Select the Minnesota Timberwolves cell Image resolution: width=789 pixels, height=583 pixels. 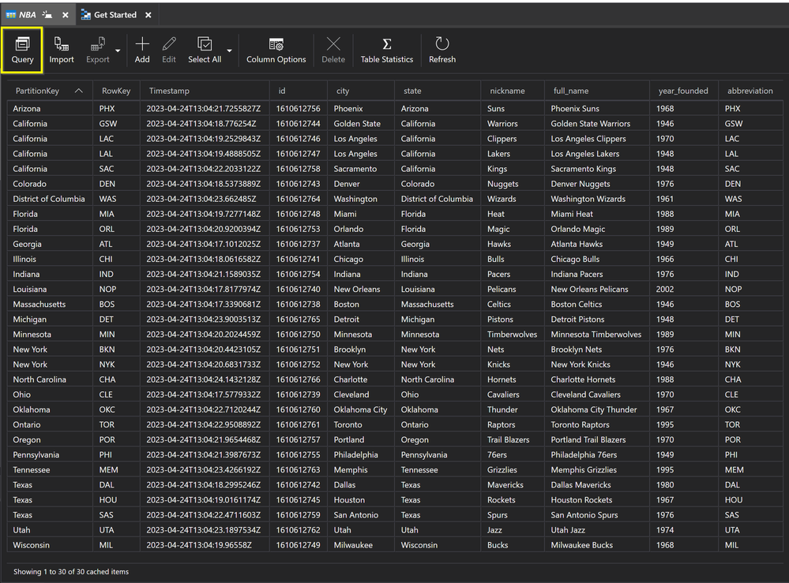pyautogui.click(x=596, y=334)
